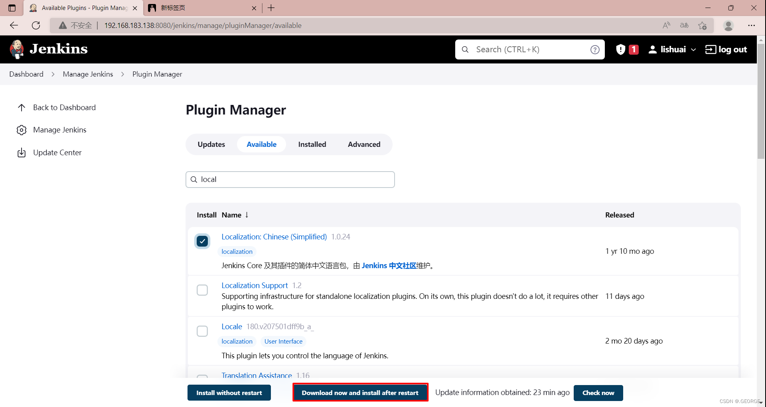Open the Jenkins 中文社区 link
Screen dimensions: 766x407
(389, 266)
